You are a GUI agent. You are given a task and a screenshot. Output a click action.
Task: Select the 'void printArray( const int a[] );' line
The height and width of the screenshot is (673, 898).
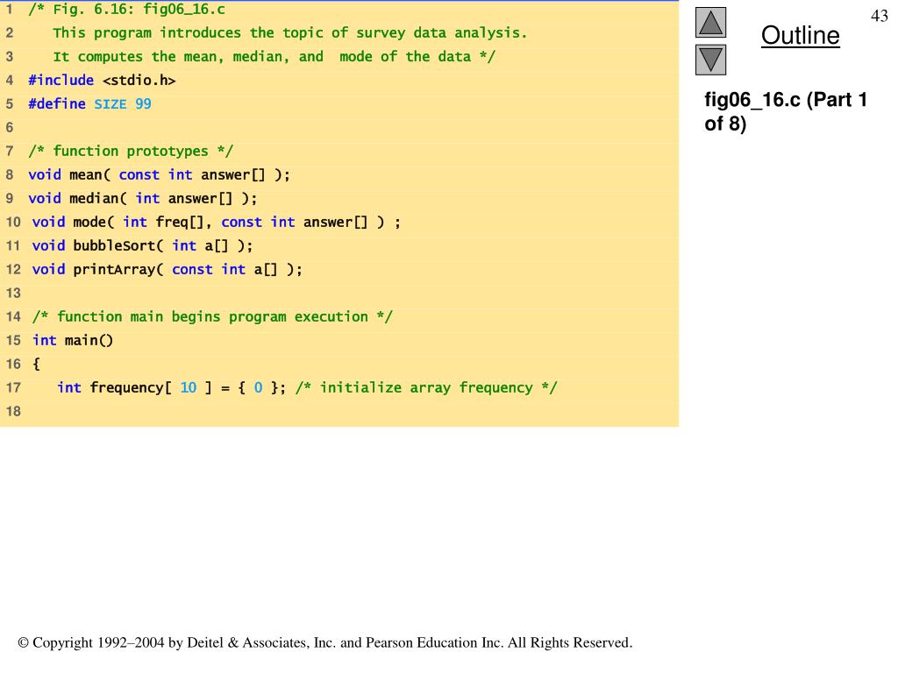tap(167, 269)
